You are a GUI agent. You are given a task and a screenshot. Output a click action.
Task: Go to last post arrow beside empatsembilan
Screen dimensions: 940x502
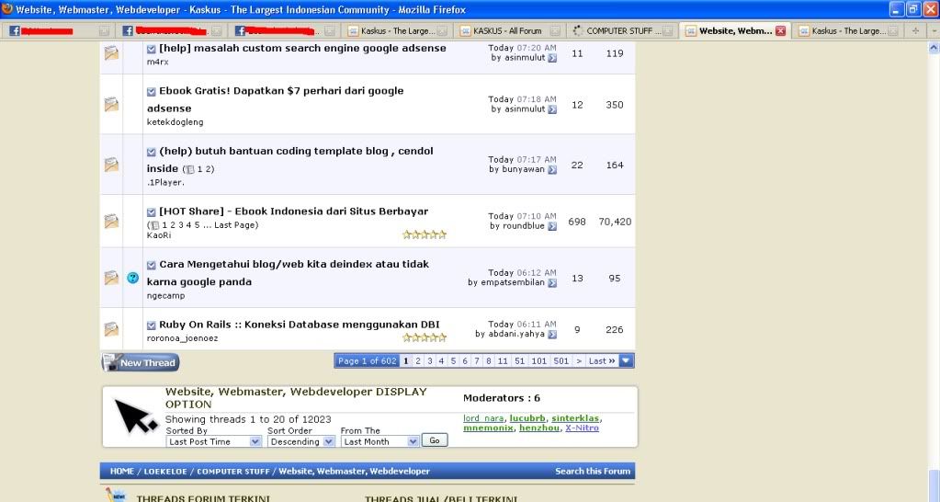point(552,283)
